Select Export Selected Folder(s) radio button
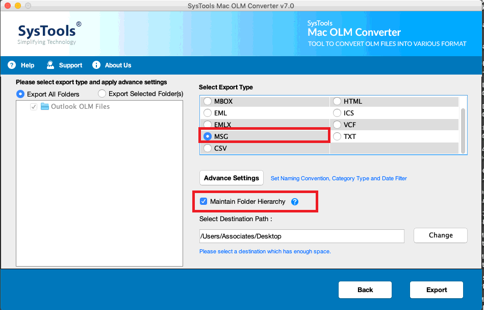The image size is (484, 310). tap(102, 93)
